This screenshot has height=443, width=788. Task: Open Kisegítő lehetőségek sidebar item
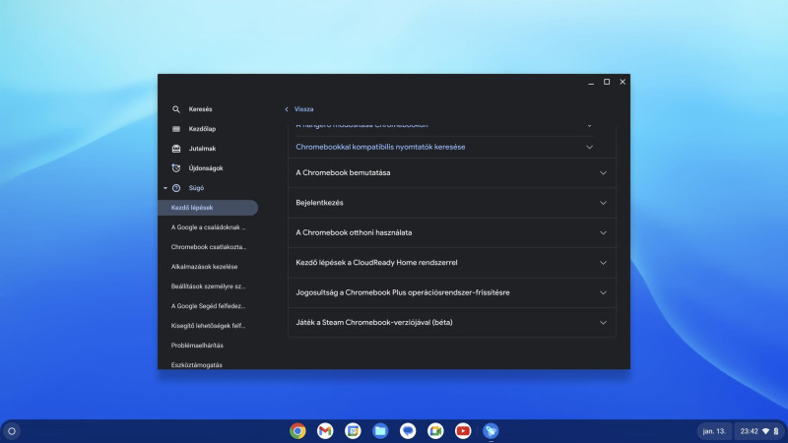208,326
